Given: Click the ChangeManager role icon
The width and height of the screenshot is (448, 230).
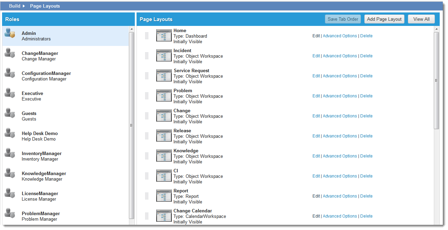Looking at the screenshot, I should click(10, 54).
